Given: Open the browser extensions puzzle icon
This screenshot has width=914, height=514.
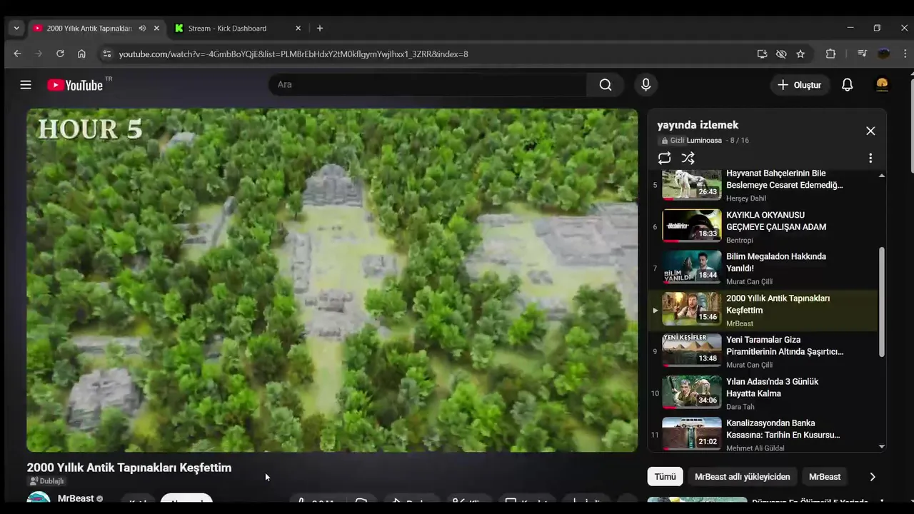Looking at the screenshot, I should pos(830,54).
